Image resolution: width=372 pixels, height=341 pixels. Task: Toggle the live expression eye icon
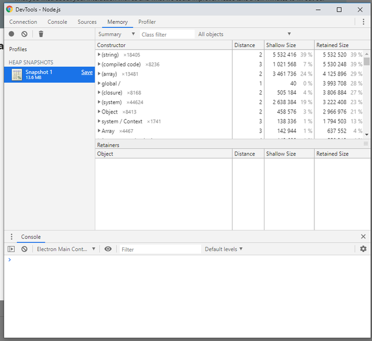point(108,249)
